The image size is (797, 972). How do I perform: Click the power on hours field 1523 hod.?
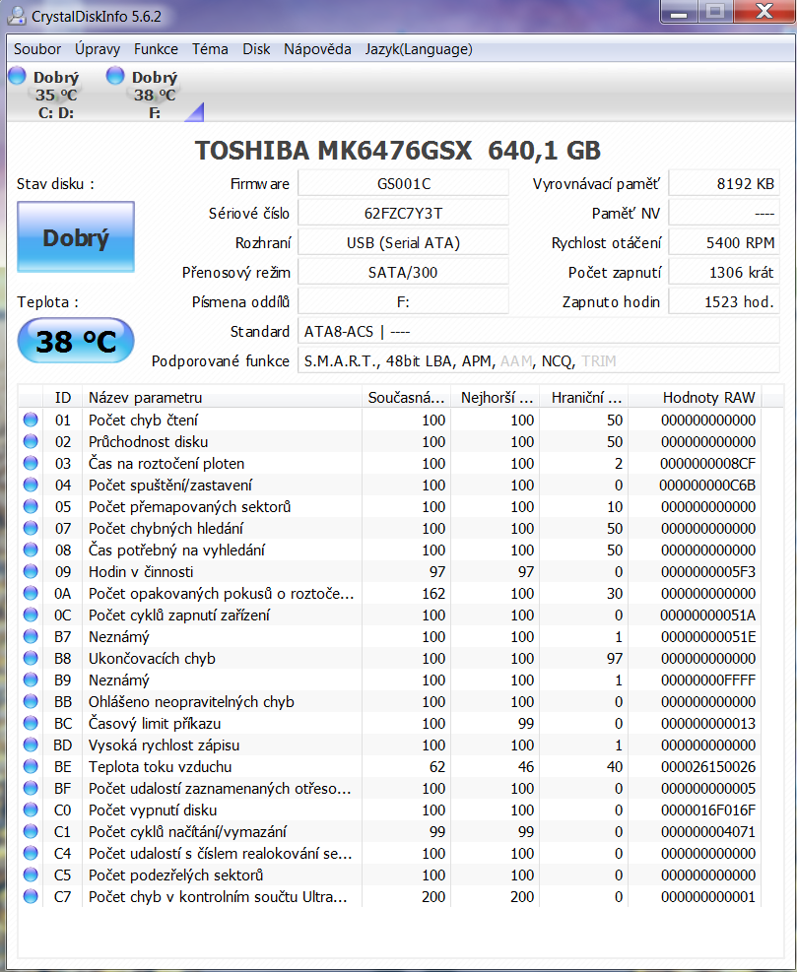tap(724, 302)
